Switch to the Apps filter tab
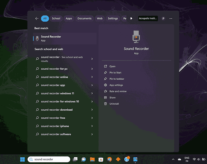The width and height of the screenshot is (207, 164). [69, 18]
